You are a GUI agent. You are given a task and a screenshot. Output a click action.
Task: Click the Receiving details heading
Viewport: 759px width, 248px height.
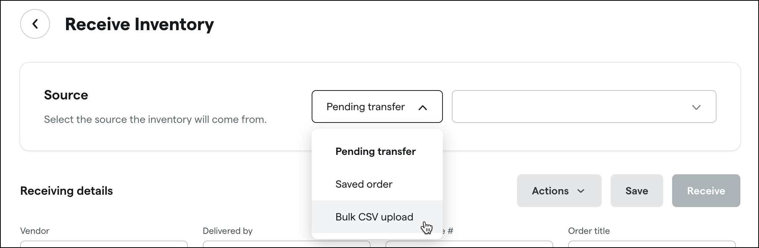tap(66, 191)
